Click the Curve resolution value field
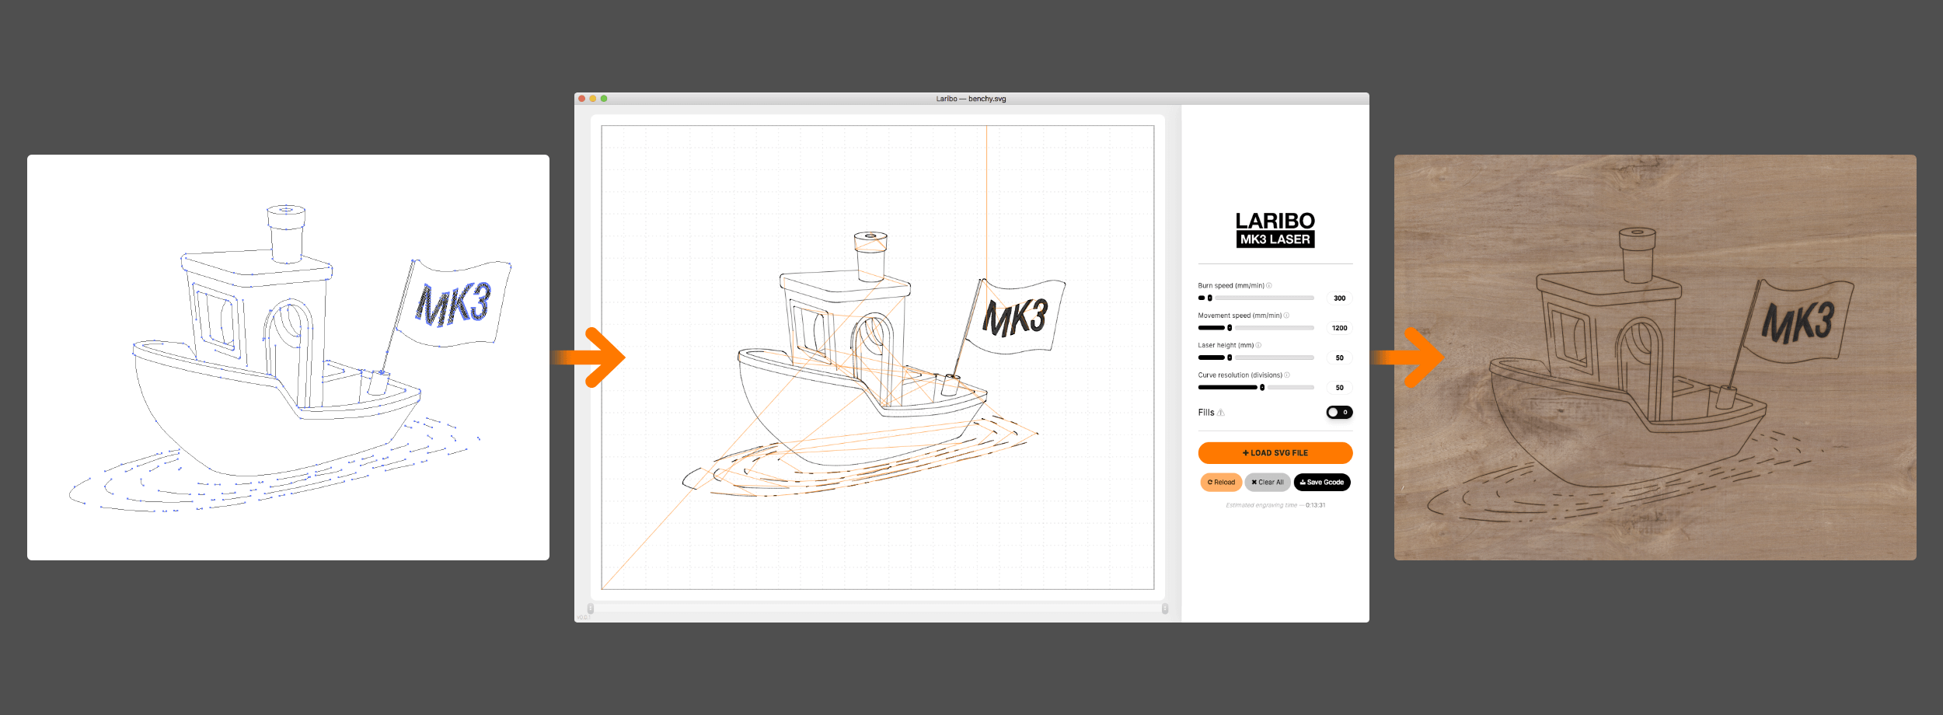This screenshot has width=1943, height=715. tap(1339, 388)
